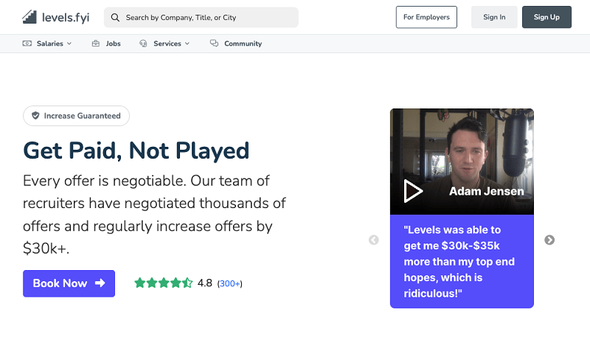
Task: Play the Adam Jensen testimonial video
Action: (413, 191)
